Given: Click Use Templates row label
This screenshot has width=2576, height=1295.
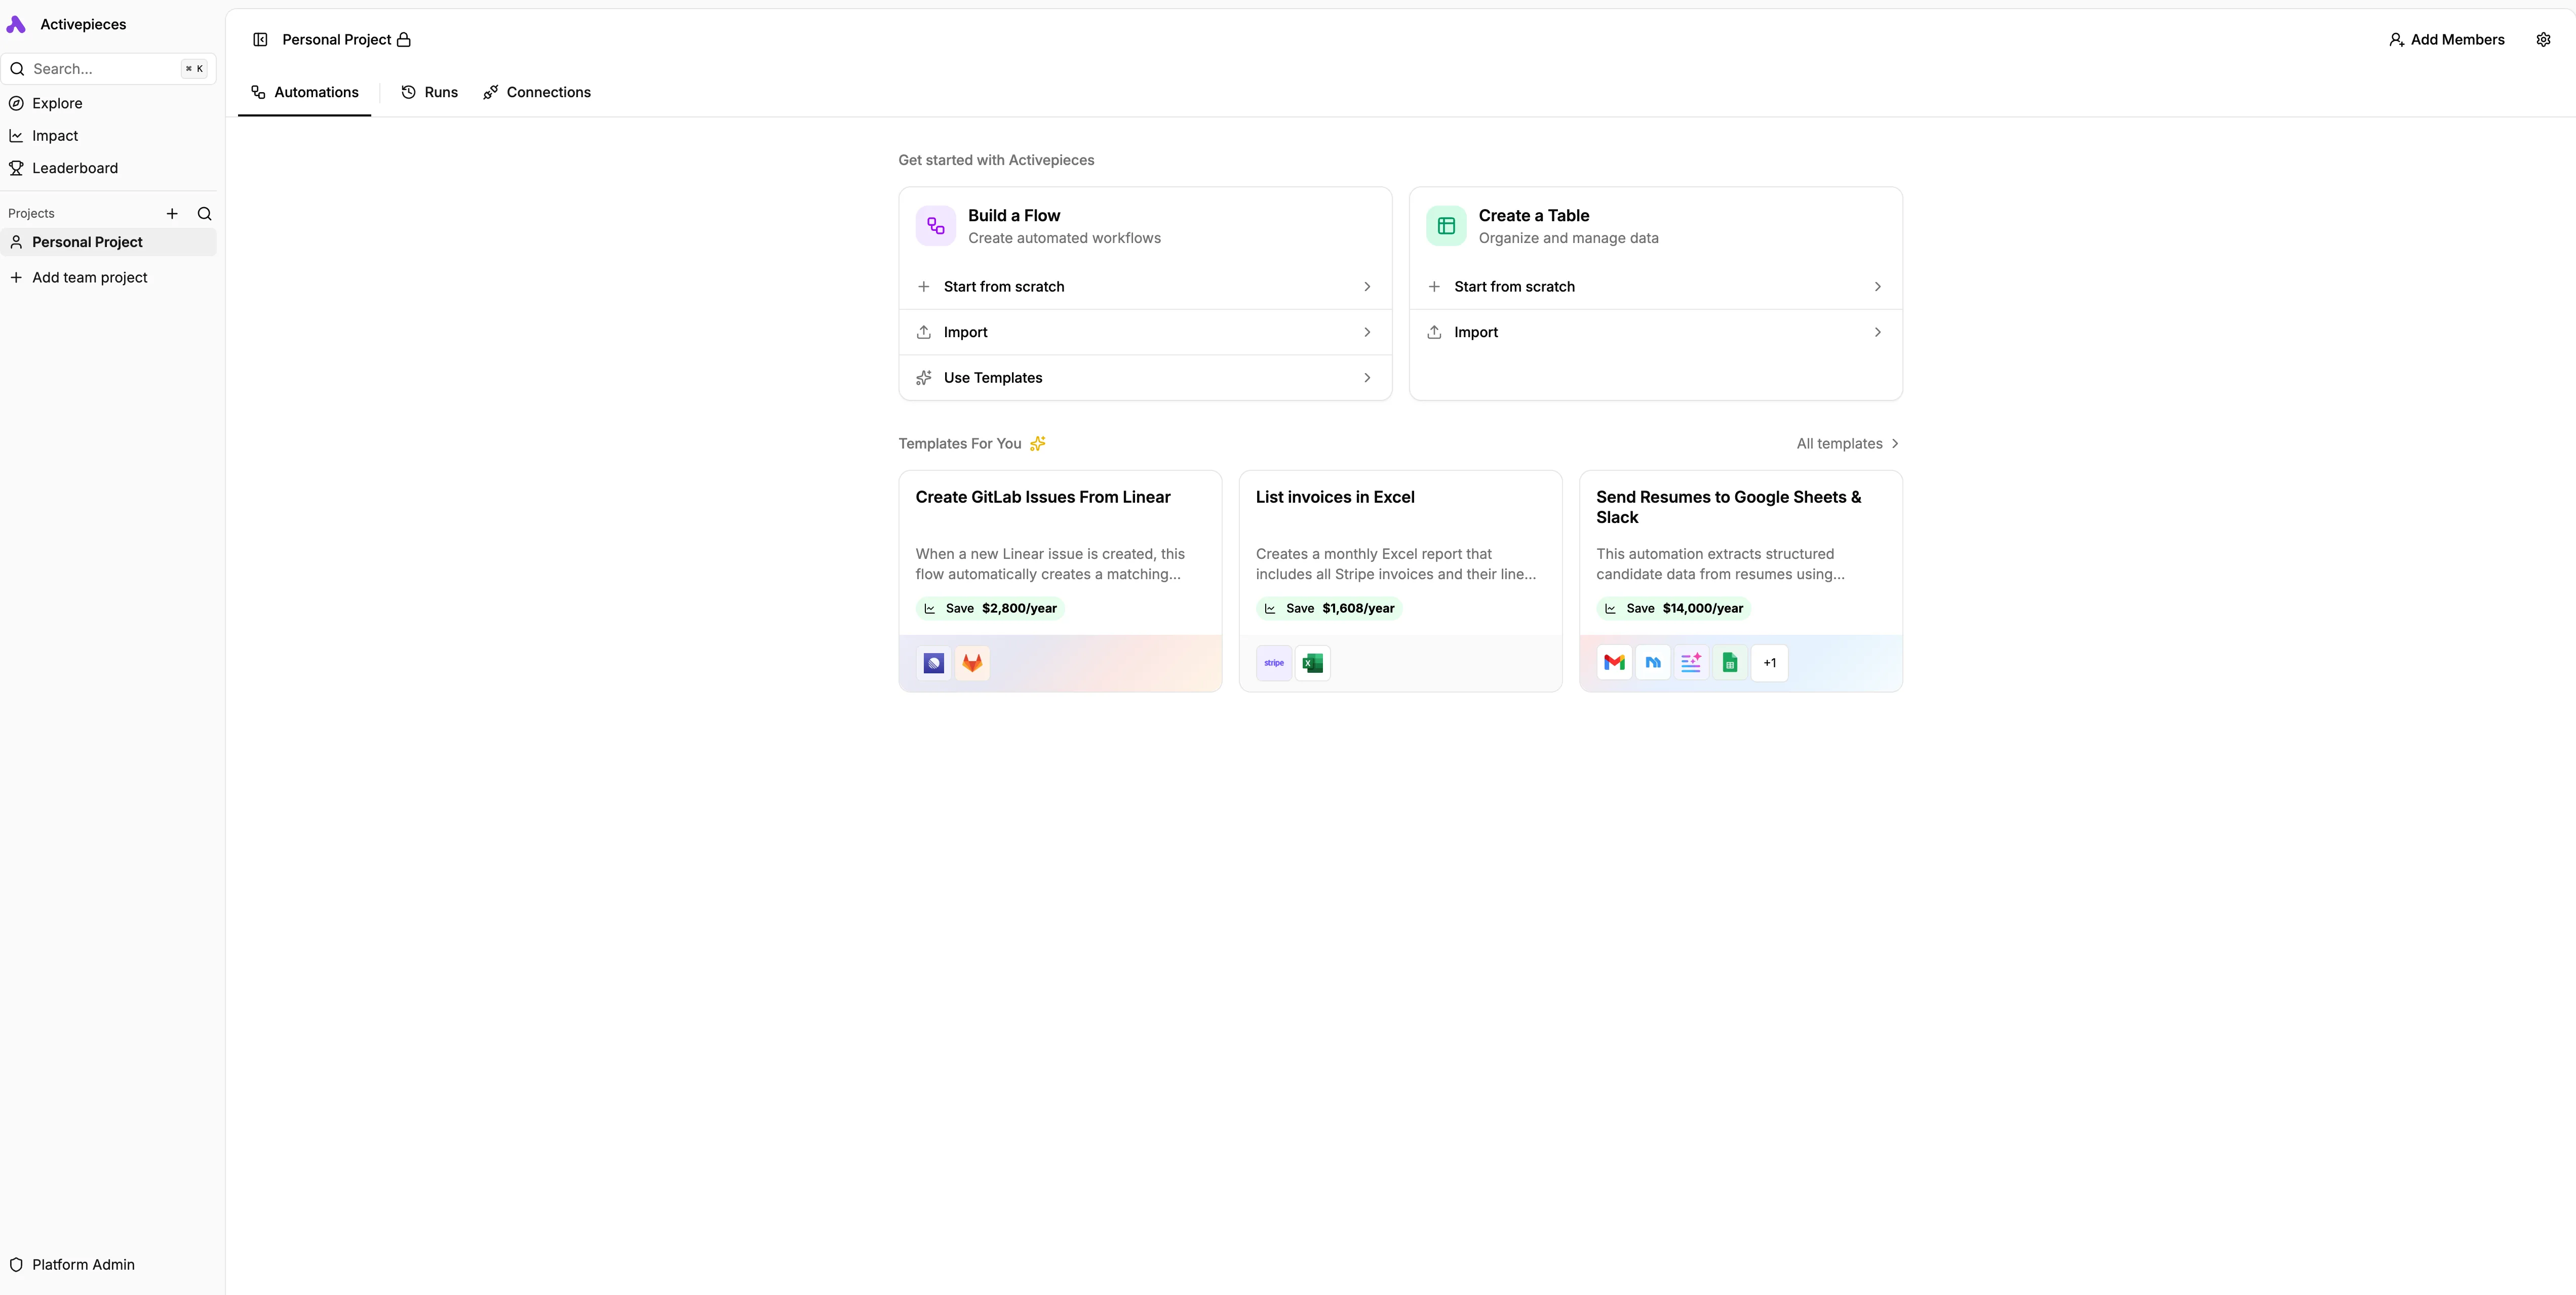Looking at the screenshot, I should point(993,378).
